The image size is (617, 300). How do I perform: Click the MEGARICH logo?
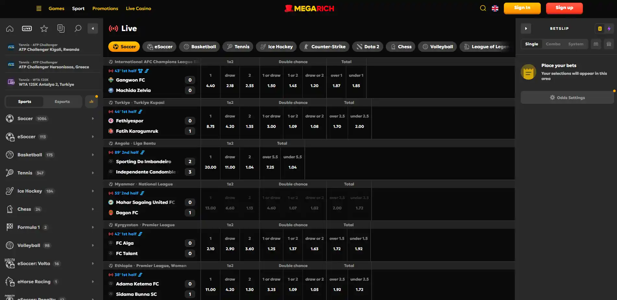(309, 8)
